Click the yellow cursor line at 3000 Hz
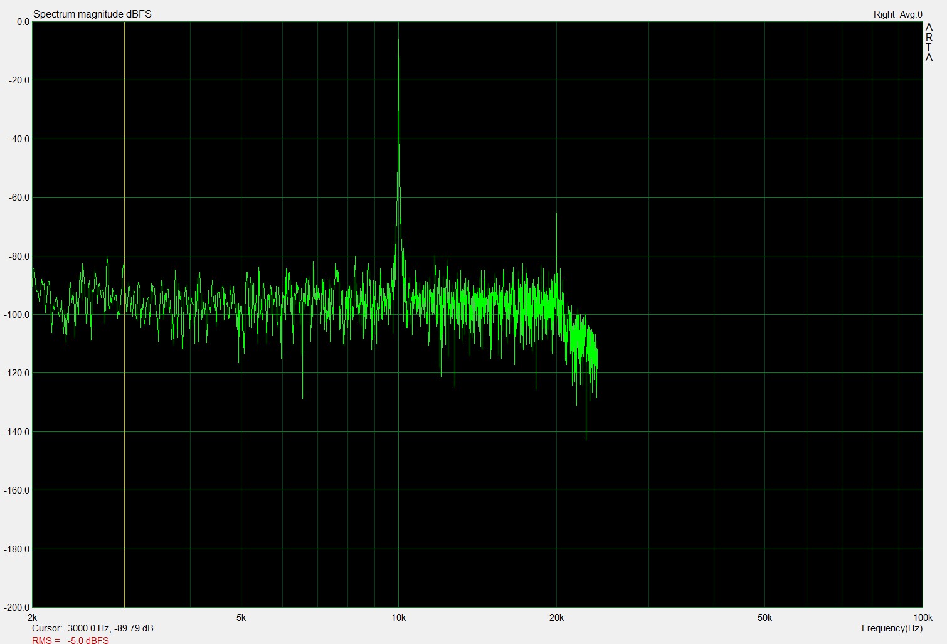This screenshot has height=644, width=947. [124, 314]
